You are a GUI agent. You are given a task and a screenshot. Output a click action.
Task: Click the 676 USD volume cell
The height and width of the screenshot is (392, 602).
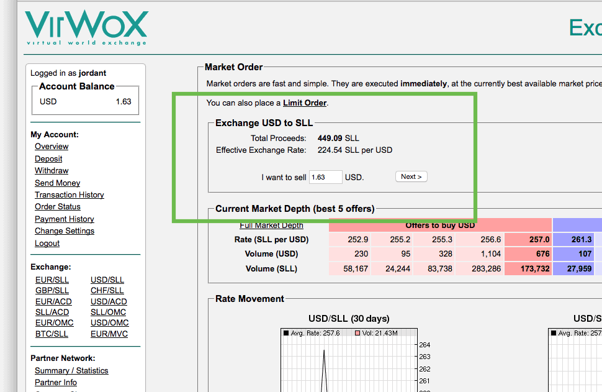tap(528, 253)
